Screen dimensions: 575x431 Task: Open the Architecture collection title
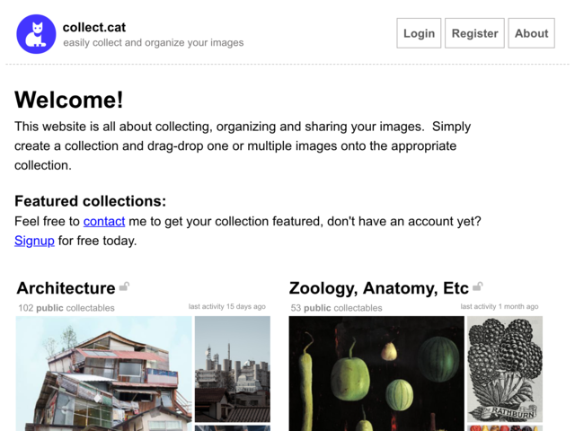(x=66, y=288)
